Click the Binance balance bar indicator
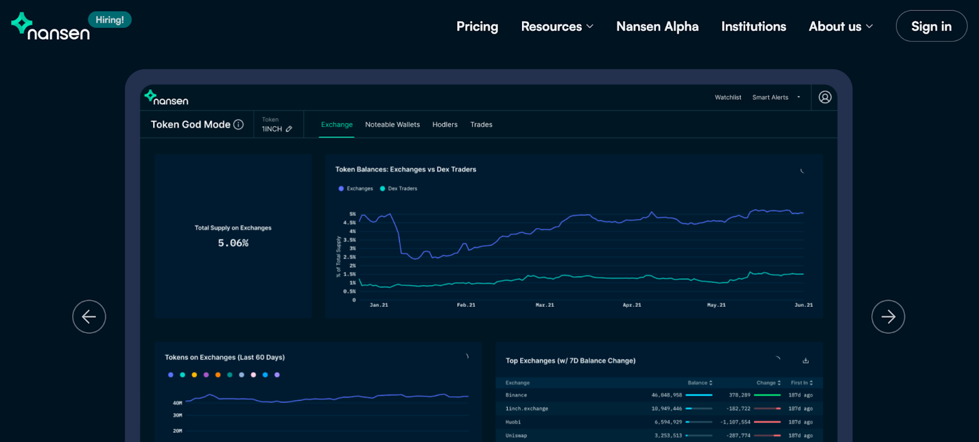Viewport: 979px width, 442px height. tap(699, 395)
